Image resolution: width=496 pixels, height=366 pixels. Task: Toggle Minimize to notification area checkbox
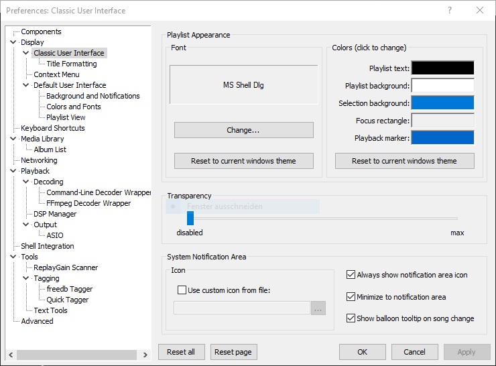(351, 297)
